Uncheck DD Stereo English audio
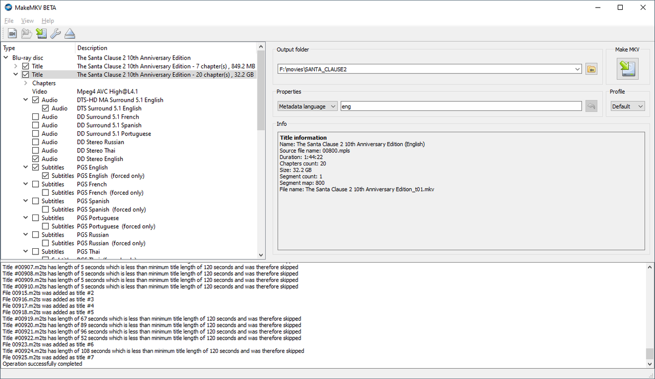This screenshot has width=655, height=379. coord(35,159)
